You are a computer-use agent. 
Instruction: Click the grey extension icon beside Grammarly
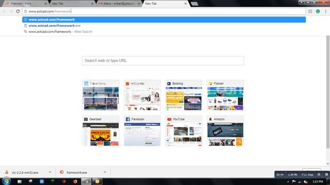point(310,11)
